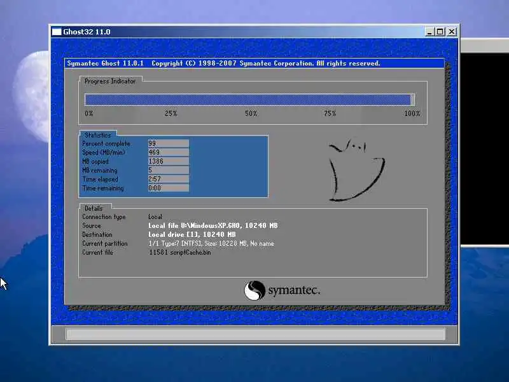509x382 pixels.
Task: Click the Progress Indicator group label
Action: tap(110, 81)
